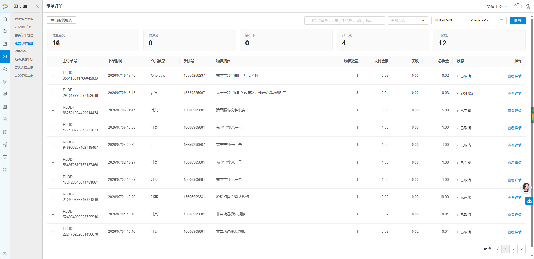Click the 订单总数 summary card showing 16

pos(93,40)
